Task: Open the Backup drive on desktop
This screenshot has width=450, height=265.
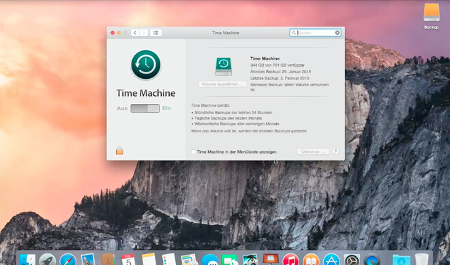Action: click(432, 16)
